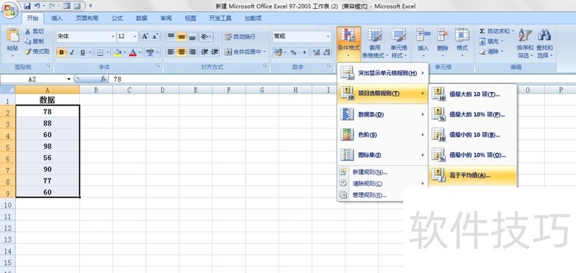The height and width of the screenshot is (273, 576).
Task: Decrease indent in alignment group
Action: pos(204,52)
